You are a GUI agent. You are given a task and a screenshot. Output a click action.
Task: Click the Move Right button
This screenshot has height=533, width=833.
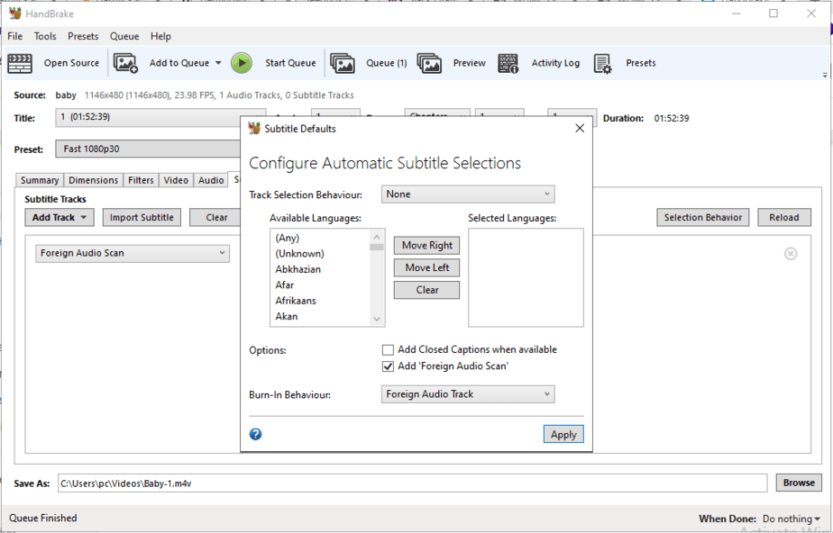427,246
